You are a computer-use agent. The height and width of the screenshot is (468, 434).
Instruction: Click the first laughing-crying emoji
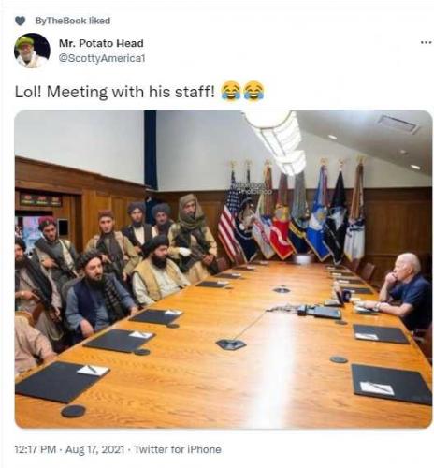click(231, 91)
